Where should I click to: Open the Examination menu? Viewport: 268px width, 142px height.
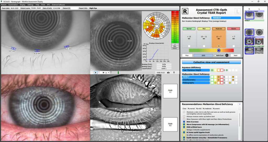tap(13, 5)
